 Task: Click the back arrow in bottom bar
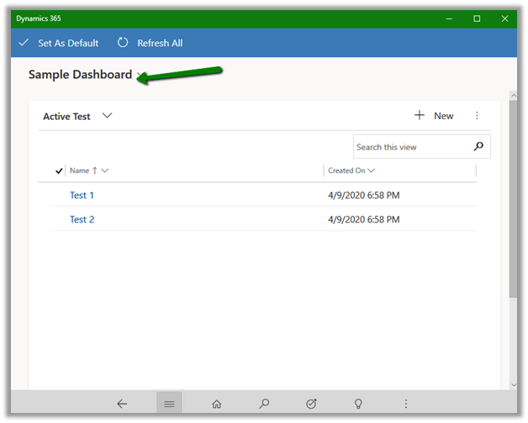coord(122,404)
